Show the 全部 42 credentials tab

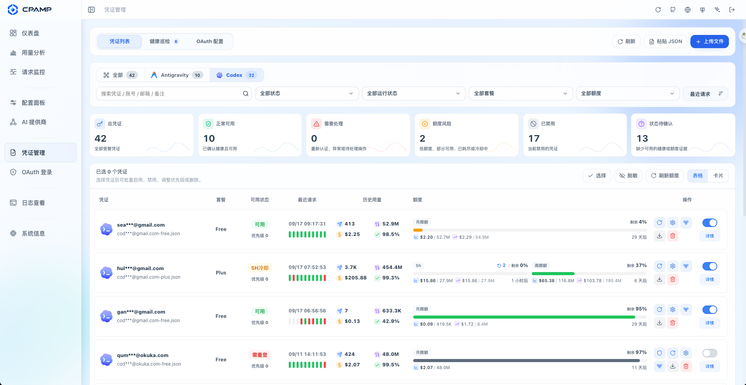coord(120,75)
